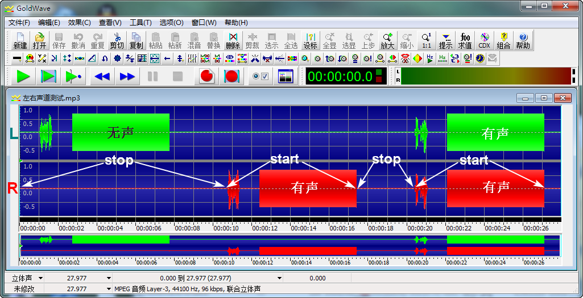Click the 剪切 scissors icon

(117, 40)
